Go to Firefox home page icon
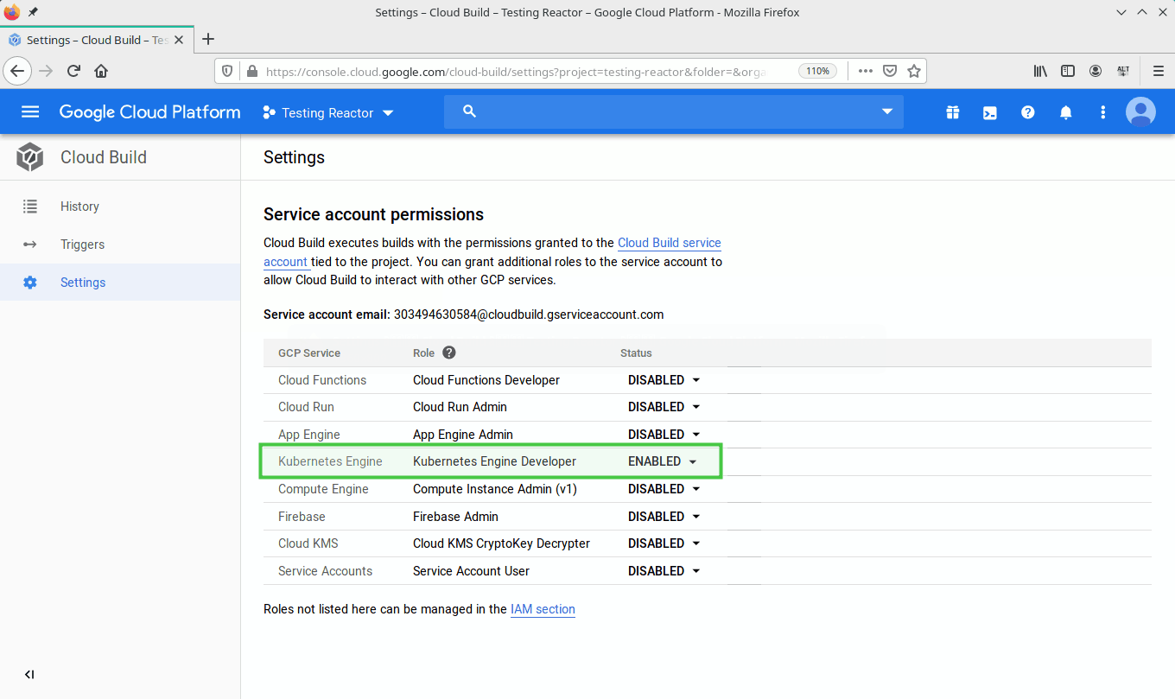The image size is (1175, 699). (x=101, y=71)
